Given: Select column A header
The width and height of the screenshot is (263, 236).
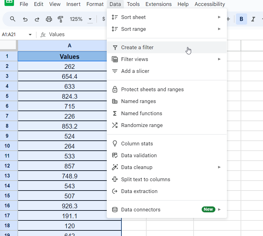Looking at the screenshot, I should 69,45.
